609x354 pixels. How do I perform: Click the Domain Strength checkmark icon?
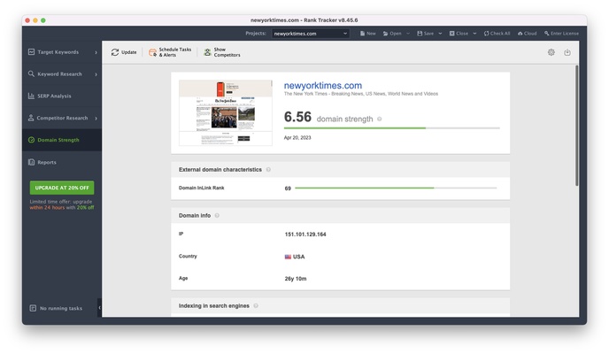click(32, 140)
